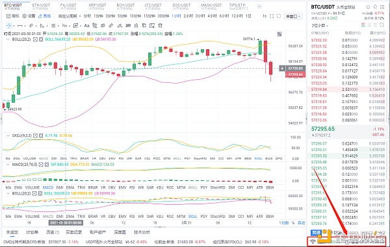Close the SKDJ(9,3,3) indicator
The width and height of the screenshot is (390, 247).
coord(41,135)
